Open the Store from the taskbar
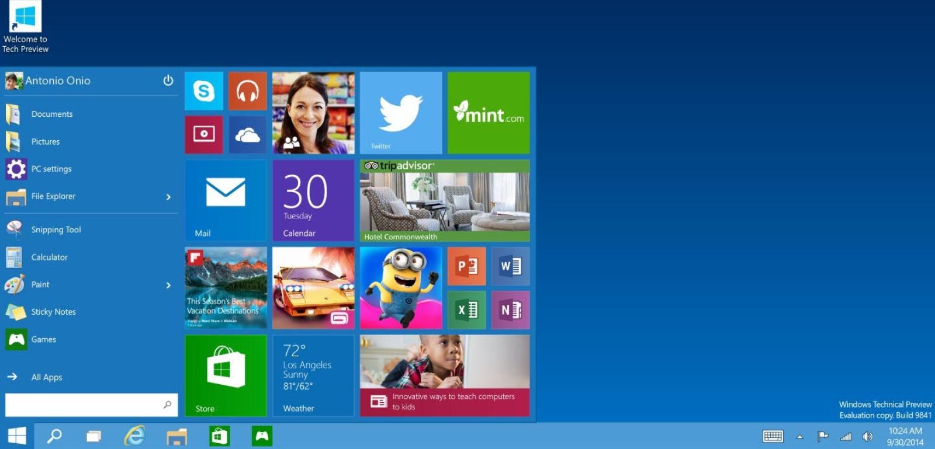Image resolution: width=935 pixels, height=449 pixels. (219, 436)
